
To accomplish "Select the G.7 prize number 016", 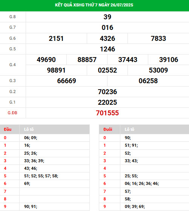I will 108,28.
